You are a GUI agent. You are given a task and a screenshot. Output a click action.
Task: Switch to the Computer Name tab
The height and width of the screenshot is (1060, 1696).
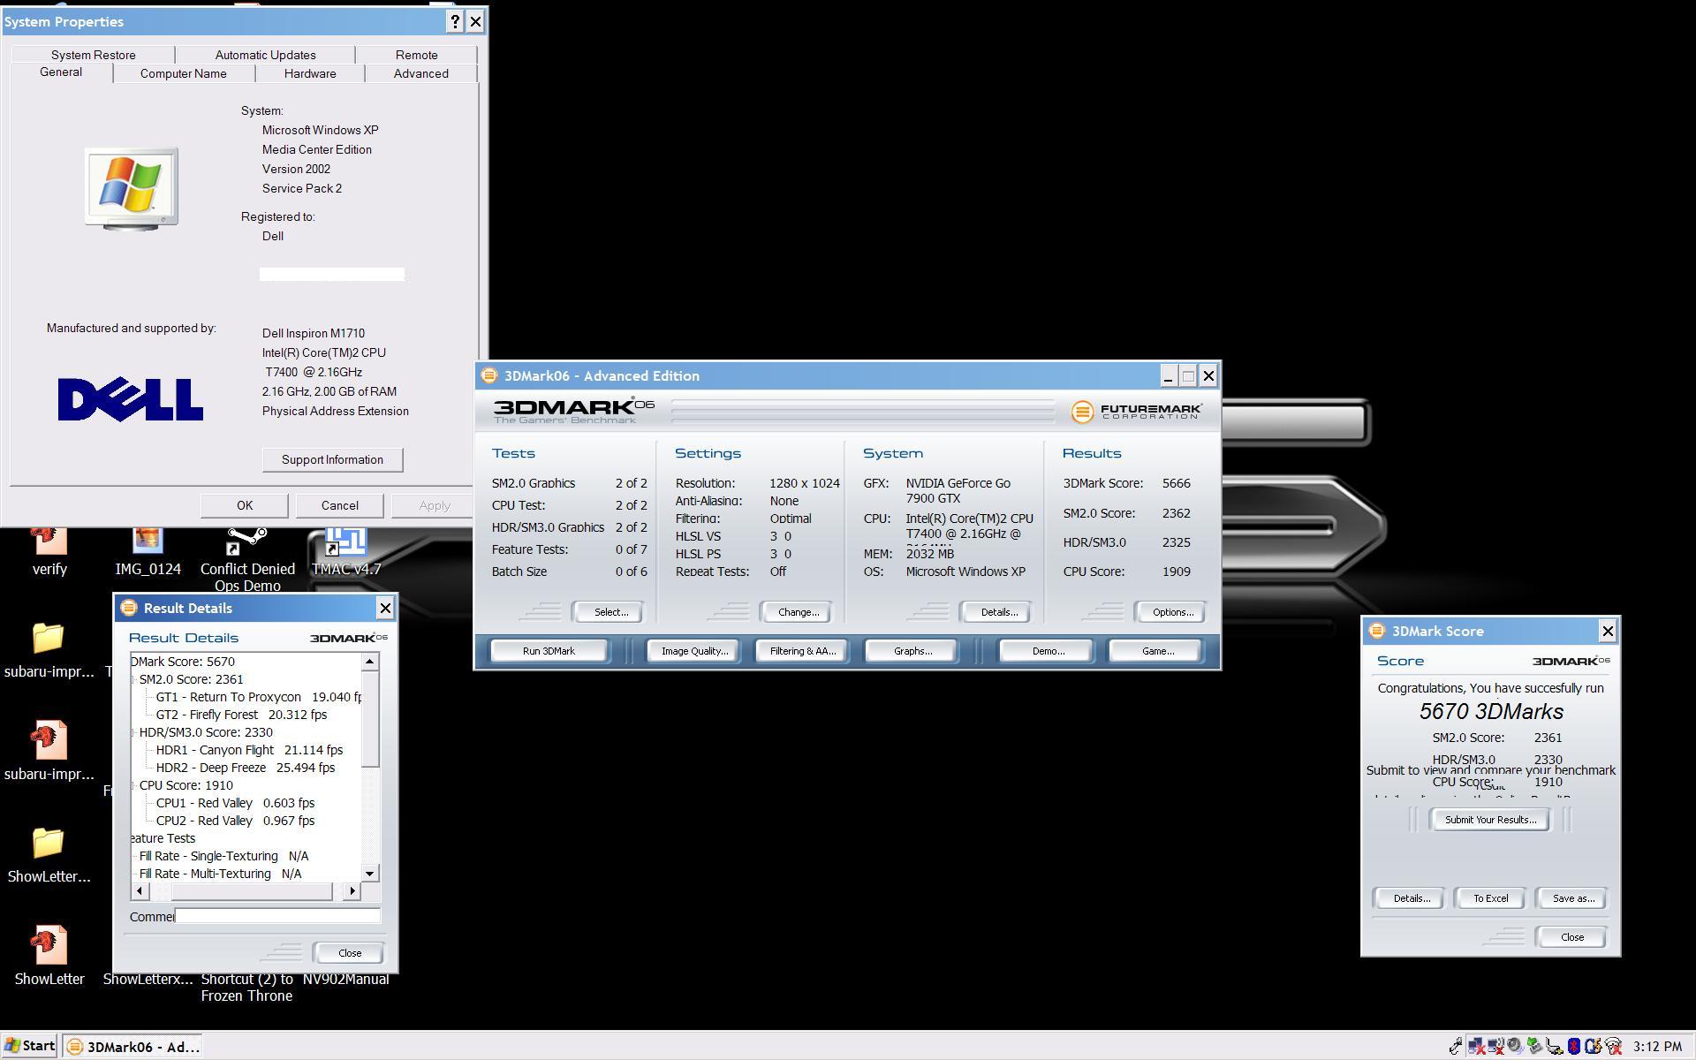click(x=184, y=73)
